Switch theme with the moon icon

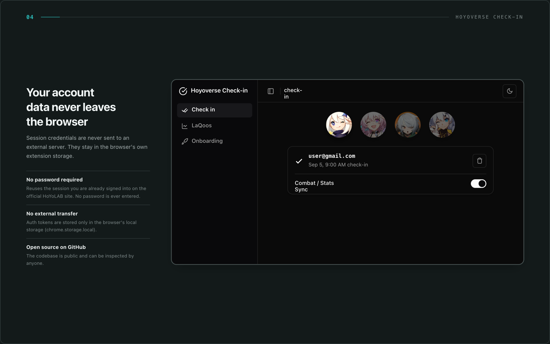pyautogui.click(x=510, y=91)
